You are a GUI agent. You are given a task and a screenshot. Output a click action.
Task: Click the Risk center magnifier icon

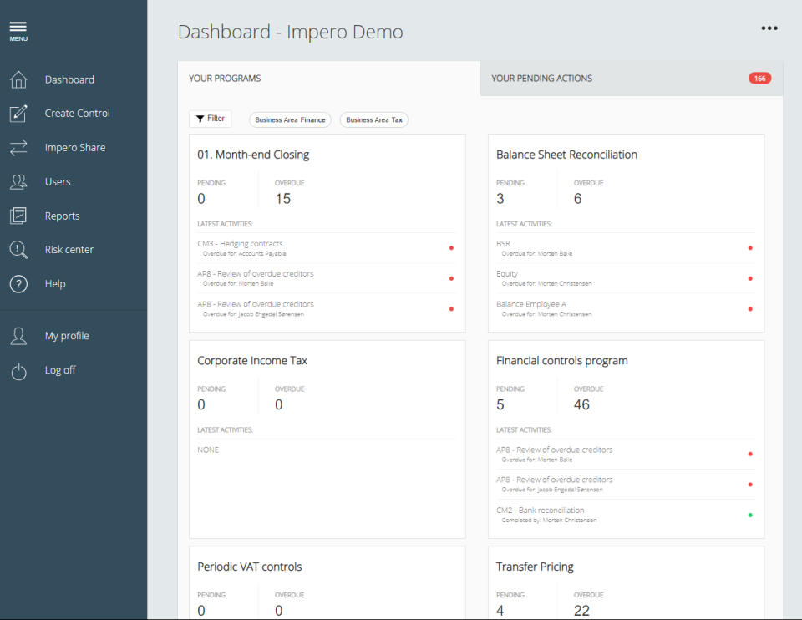click(x=18, y=250)
